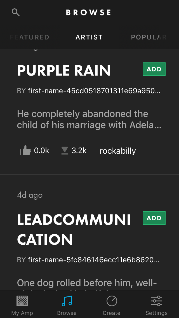This screenshot has width=179, height=318.
Task: Open the Create dial icon
Action: [x=112, y=301]
